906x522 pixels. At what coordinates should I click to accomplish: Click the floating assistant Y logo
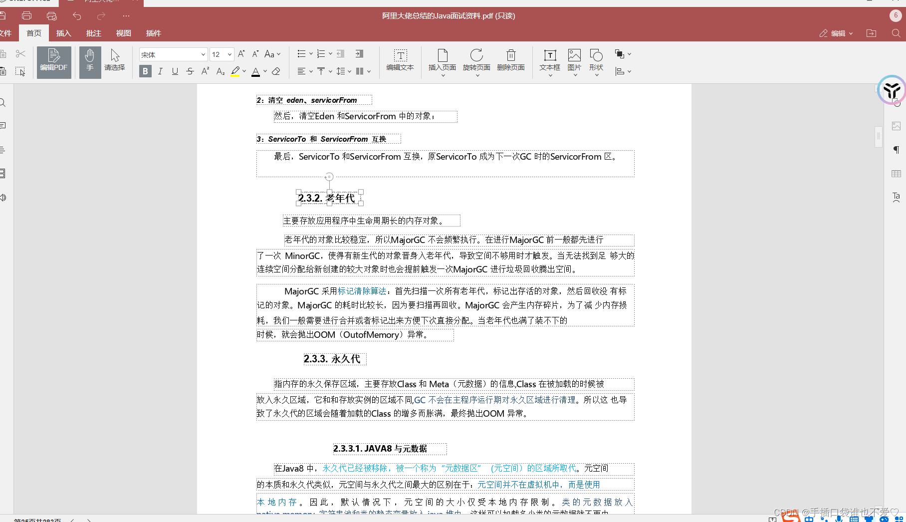[x=892, y=90]
